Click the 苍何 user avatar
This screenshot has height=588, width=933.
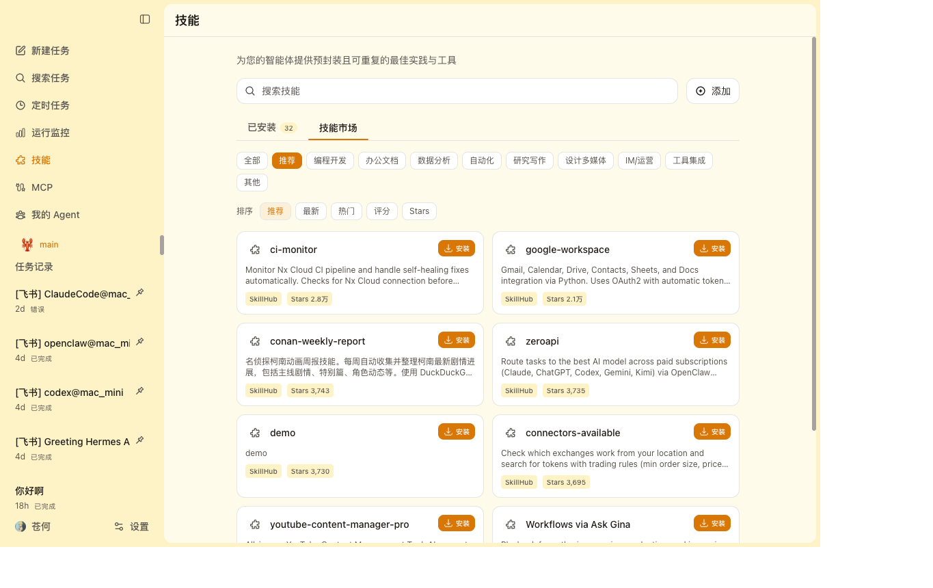point(21,526)
